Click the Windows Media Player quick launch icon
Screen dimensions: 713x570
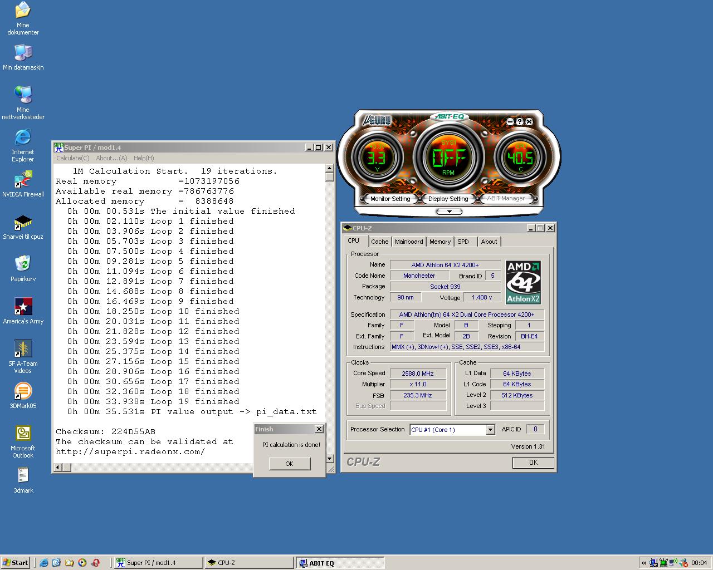[x=82, y=563]
